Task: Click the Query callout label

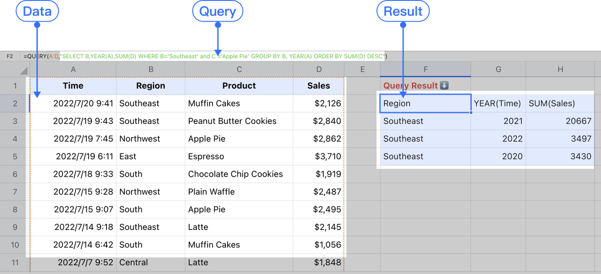Action: point(217,12)
